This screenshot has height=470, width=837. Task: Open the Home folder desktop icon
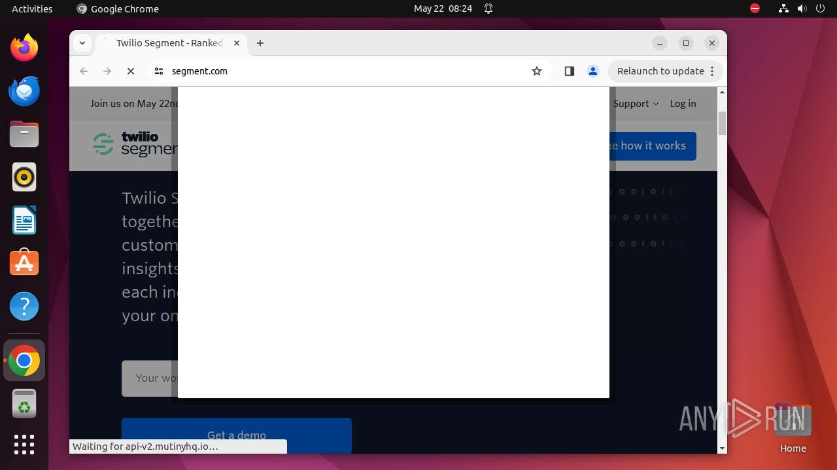tap(793, 428)
